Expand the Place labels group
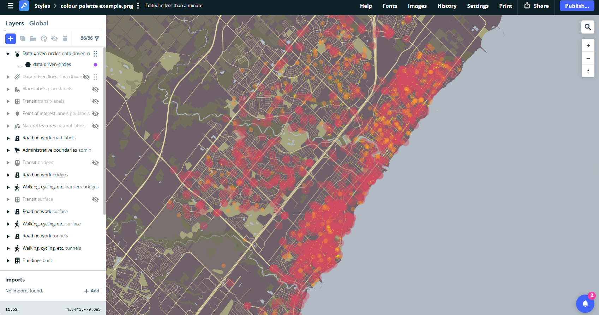This screenshot has height=315, width=599. click(8, 89)
